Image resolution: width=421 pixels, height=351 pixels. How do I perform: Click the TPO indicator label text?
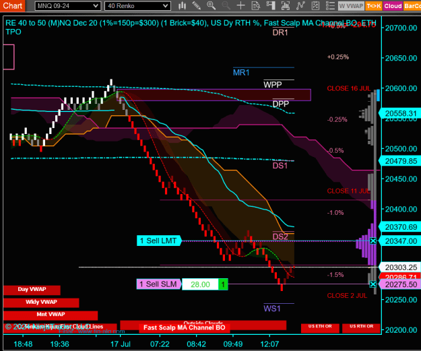[x=13, y=32]
